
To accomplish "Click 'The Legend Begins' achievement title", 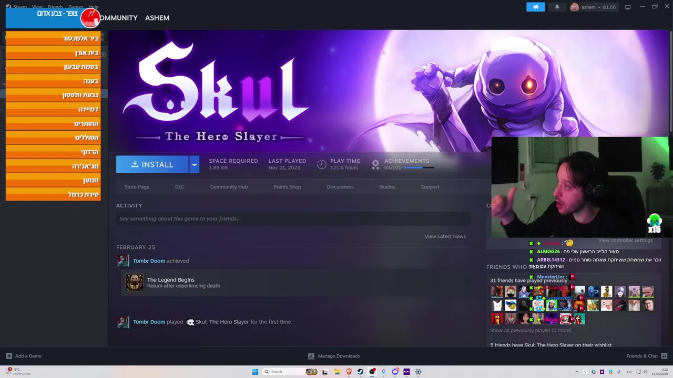I will [171, 280].
